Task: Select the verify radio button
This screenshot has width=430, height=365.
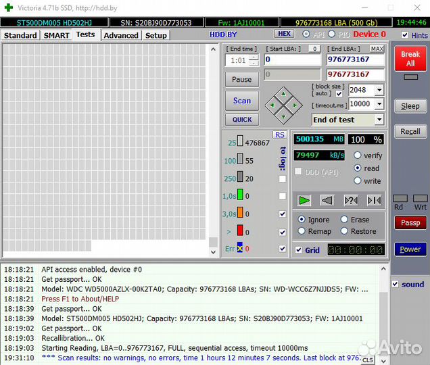Action: coord(358,155)
